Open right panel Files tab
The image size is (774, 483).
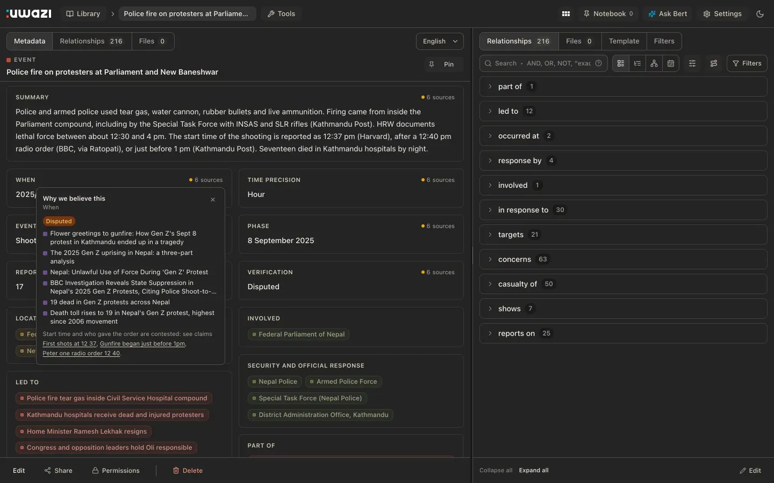click(579, 41)
